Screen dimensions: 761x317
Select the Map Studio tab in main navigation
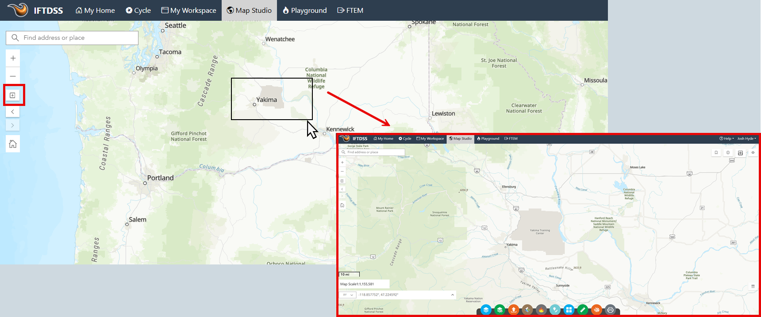pos(249,10)
